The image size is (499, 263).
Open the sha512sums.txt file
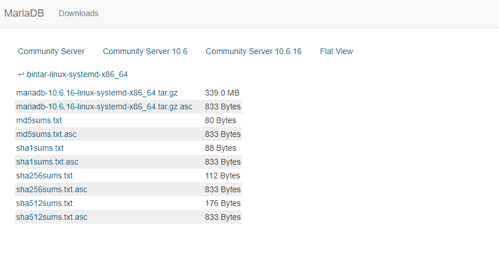click(x=45, y=203)
